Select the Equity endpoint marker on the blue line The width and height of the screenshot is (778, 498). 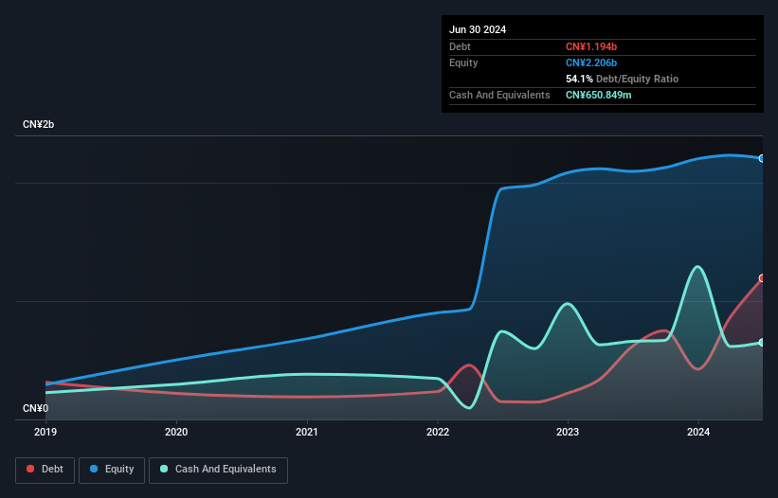762,158
